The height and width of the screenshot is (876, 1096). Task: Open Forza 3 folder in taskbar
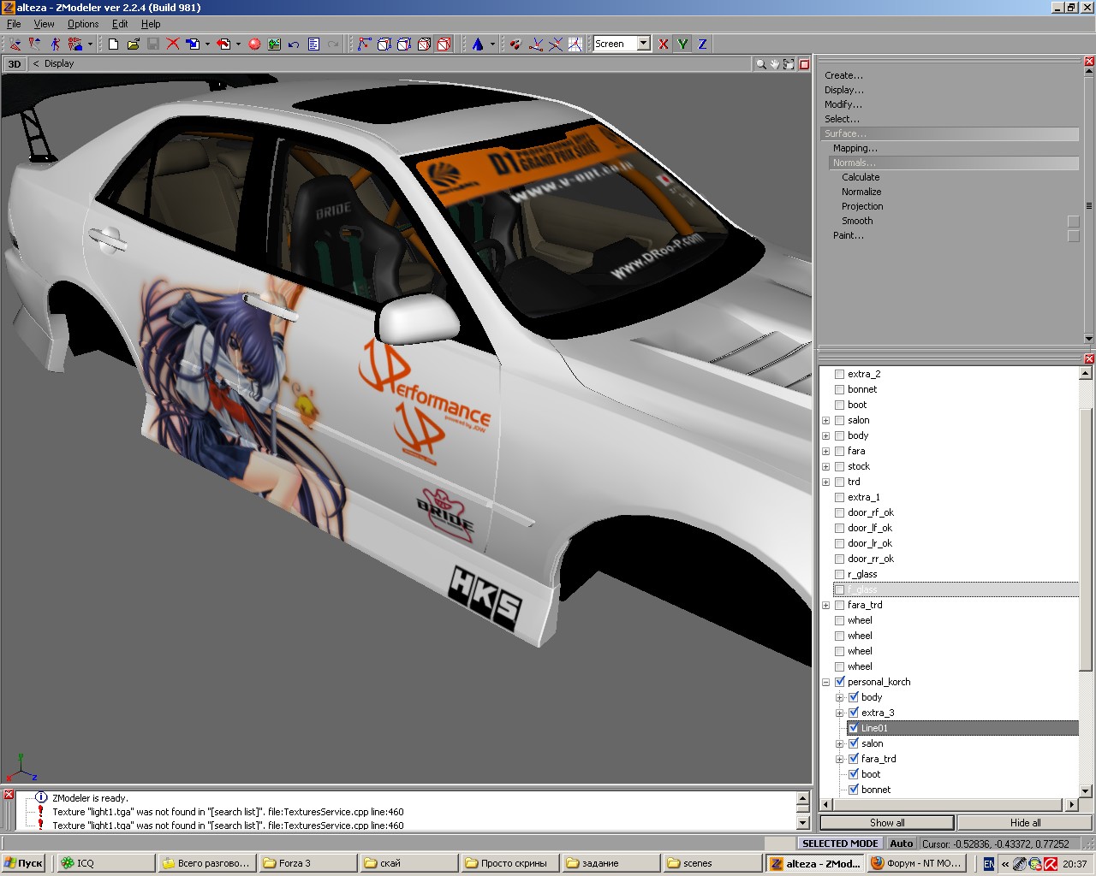pyautogui.click(x=307, y=863)
